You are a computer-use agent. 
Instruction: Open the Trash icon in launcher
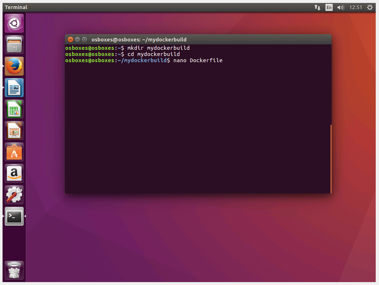pyautogui.click(x=14, y=270)
